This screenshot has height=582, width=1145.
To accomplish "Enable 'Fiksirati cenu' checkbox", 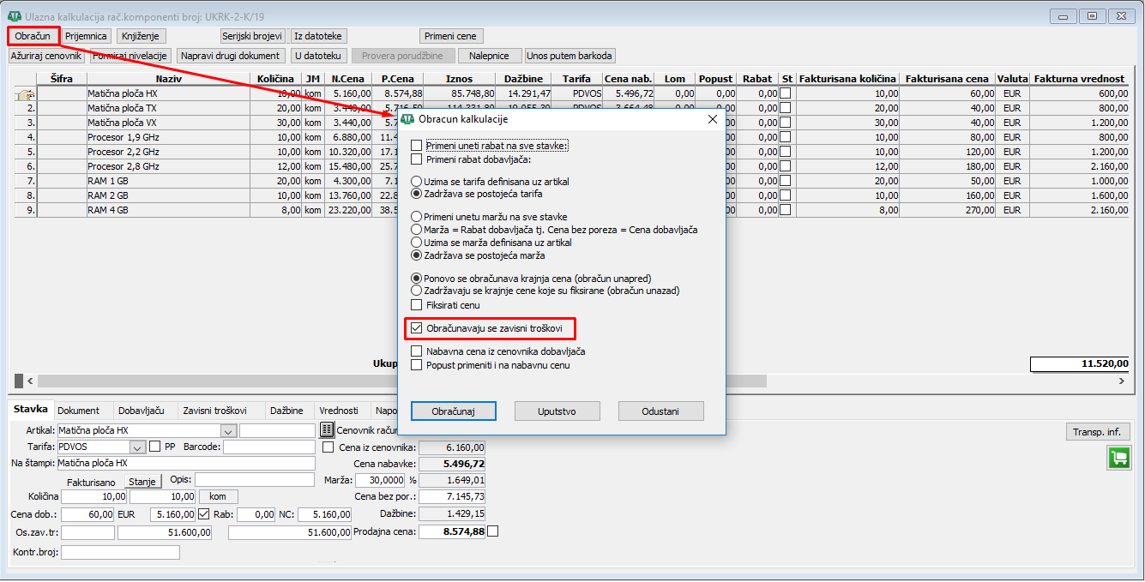I will [x=417, y=305].
